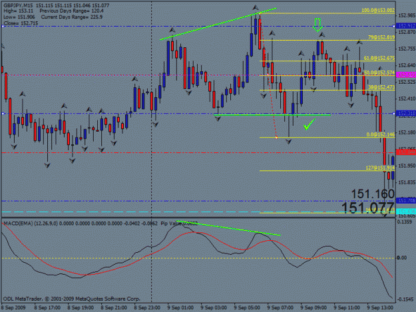Click the 'Close= 152.715' label
416x312 pixels.
tap(21, 23)
